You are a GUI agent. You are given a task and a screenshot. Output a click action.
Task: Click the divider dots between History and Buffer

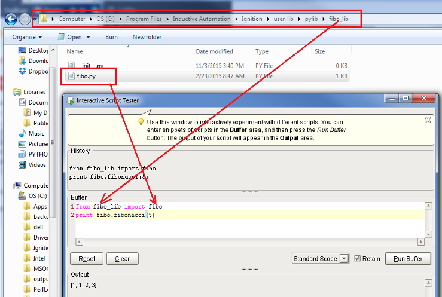pyautogui.click(x=250, y=192)
